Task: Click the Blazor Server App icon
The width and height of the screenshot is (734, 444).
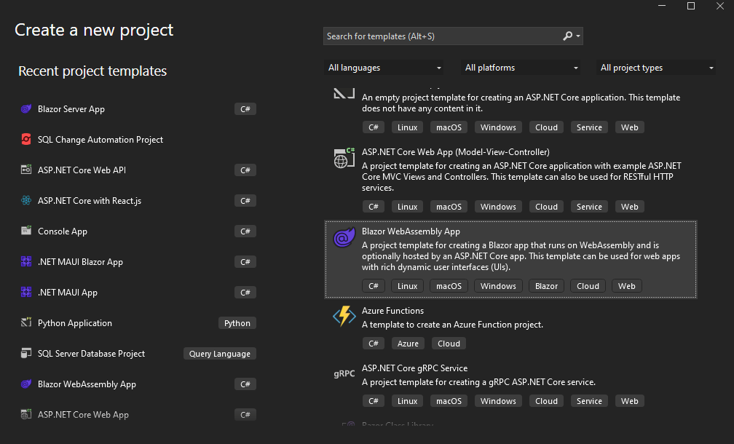Action: pyautogui.click(x=25, y=109)
